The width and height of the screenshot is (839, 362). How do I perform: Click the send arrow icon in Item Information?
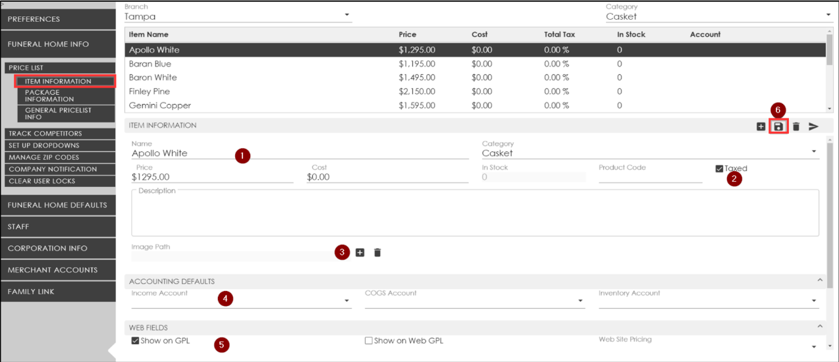(814, 126)
